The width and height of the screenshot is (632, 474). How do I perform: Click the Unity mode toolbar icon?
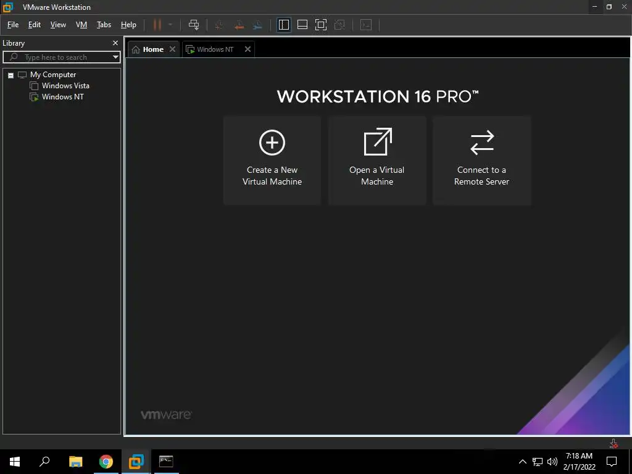pyautogui.click(x=340, y=25)
